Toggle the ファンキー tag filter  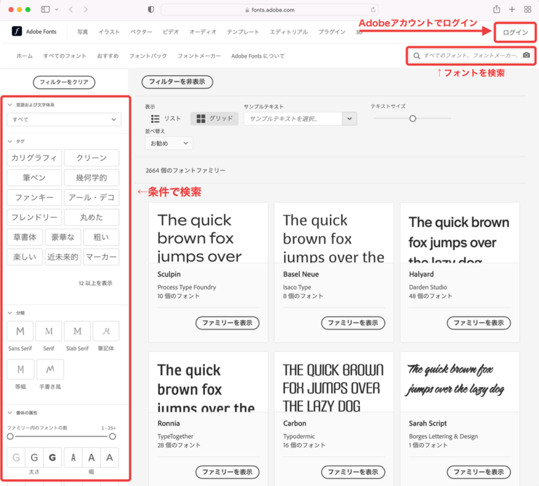coord(34,197)
